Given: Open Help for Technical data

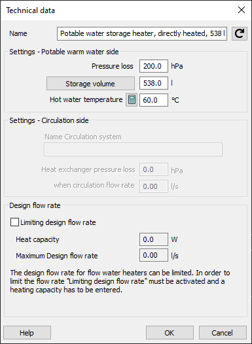Looking at the screenshot, I should click(x=27, y=333).
